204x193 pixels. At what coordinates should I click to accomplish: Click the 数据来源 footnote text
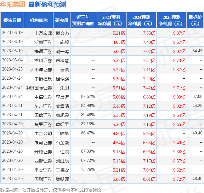(x=51, y=190)
